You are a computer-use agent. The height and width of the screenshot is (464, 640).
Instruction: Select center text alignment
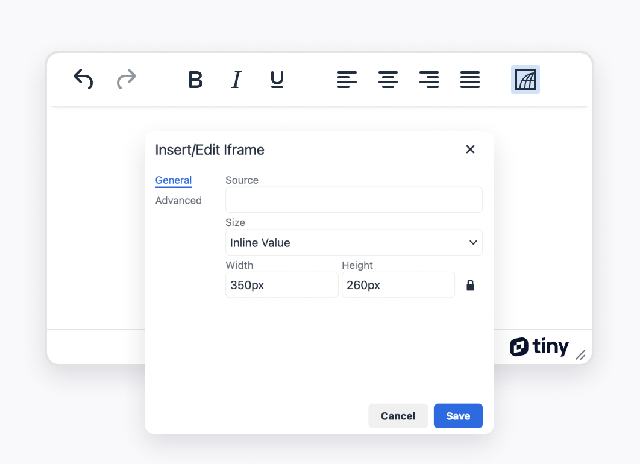[x=388, y=79]
